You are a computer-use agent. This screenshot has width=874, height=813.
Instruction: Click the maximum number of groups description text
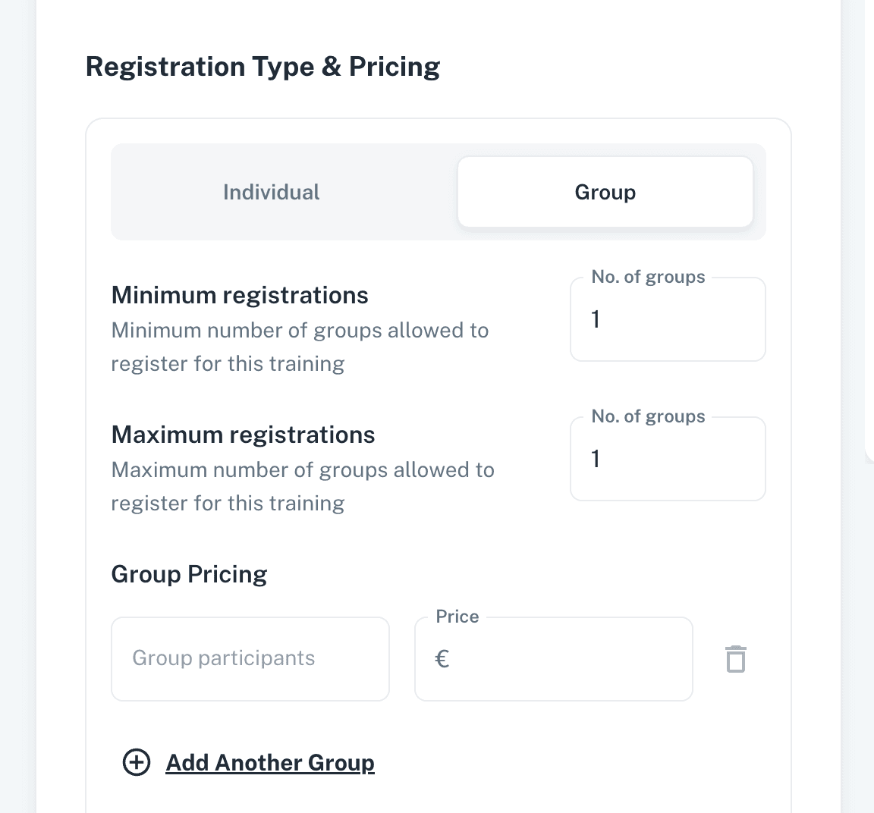303,486
